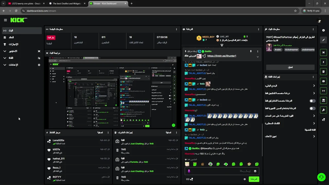Send message with the green الدردشة button

coord(254,179)
